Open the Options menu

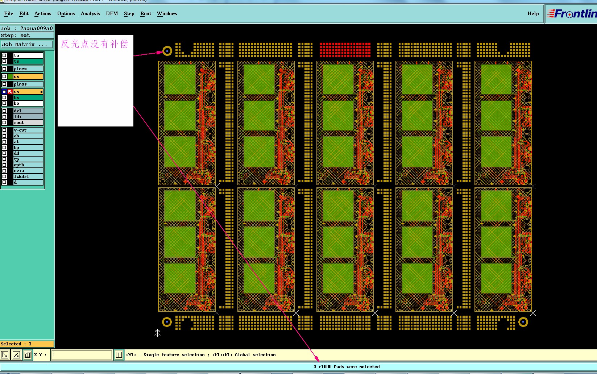66,13
